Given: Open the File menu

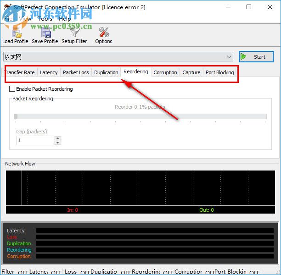Looking at the screenshot, I should [8, 19].
